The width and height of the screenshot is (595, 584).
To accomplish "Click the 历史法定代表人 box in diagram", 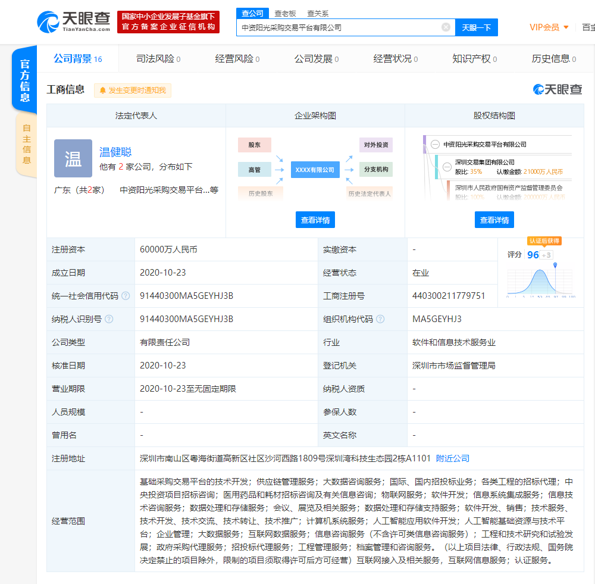I will 369,193.
